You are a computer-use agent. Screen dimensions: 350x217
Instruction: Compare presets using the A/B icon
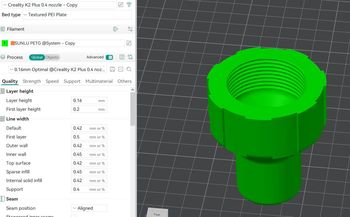(x=130, y=57)
